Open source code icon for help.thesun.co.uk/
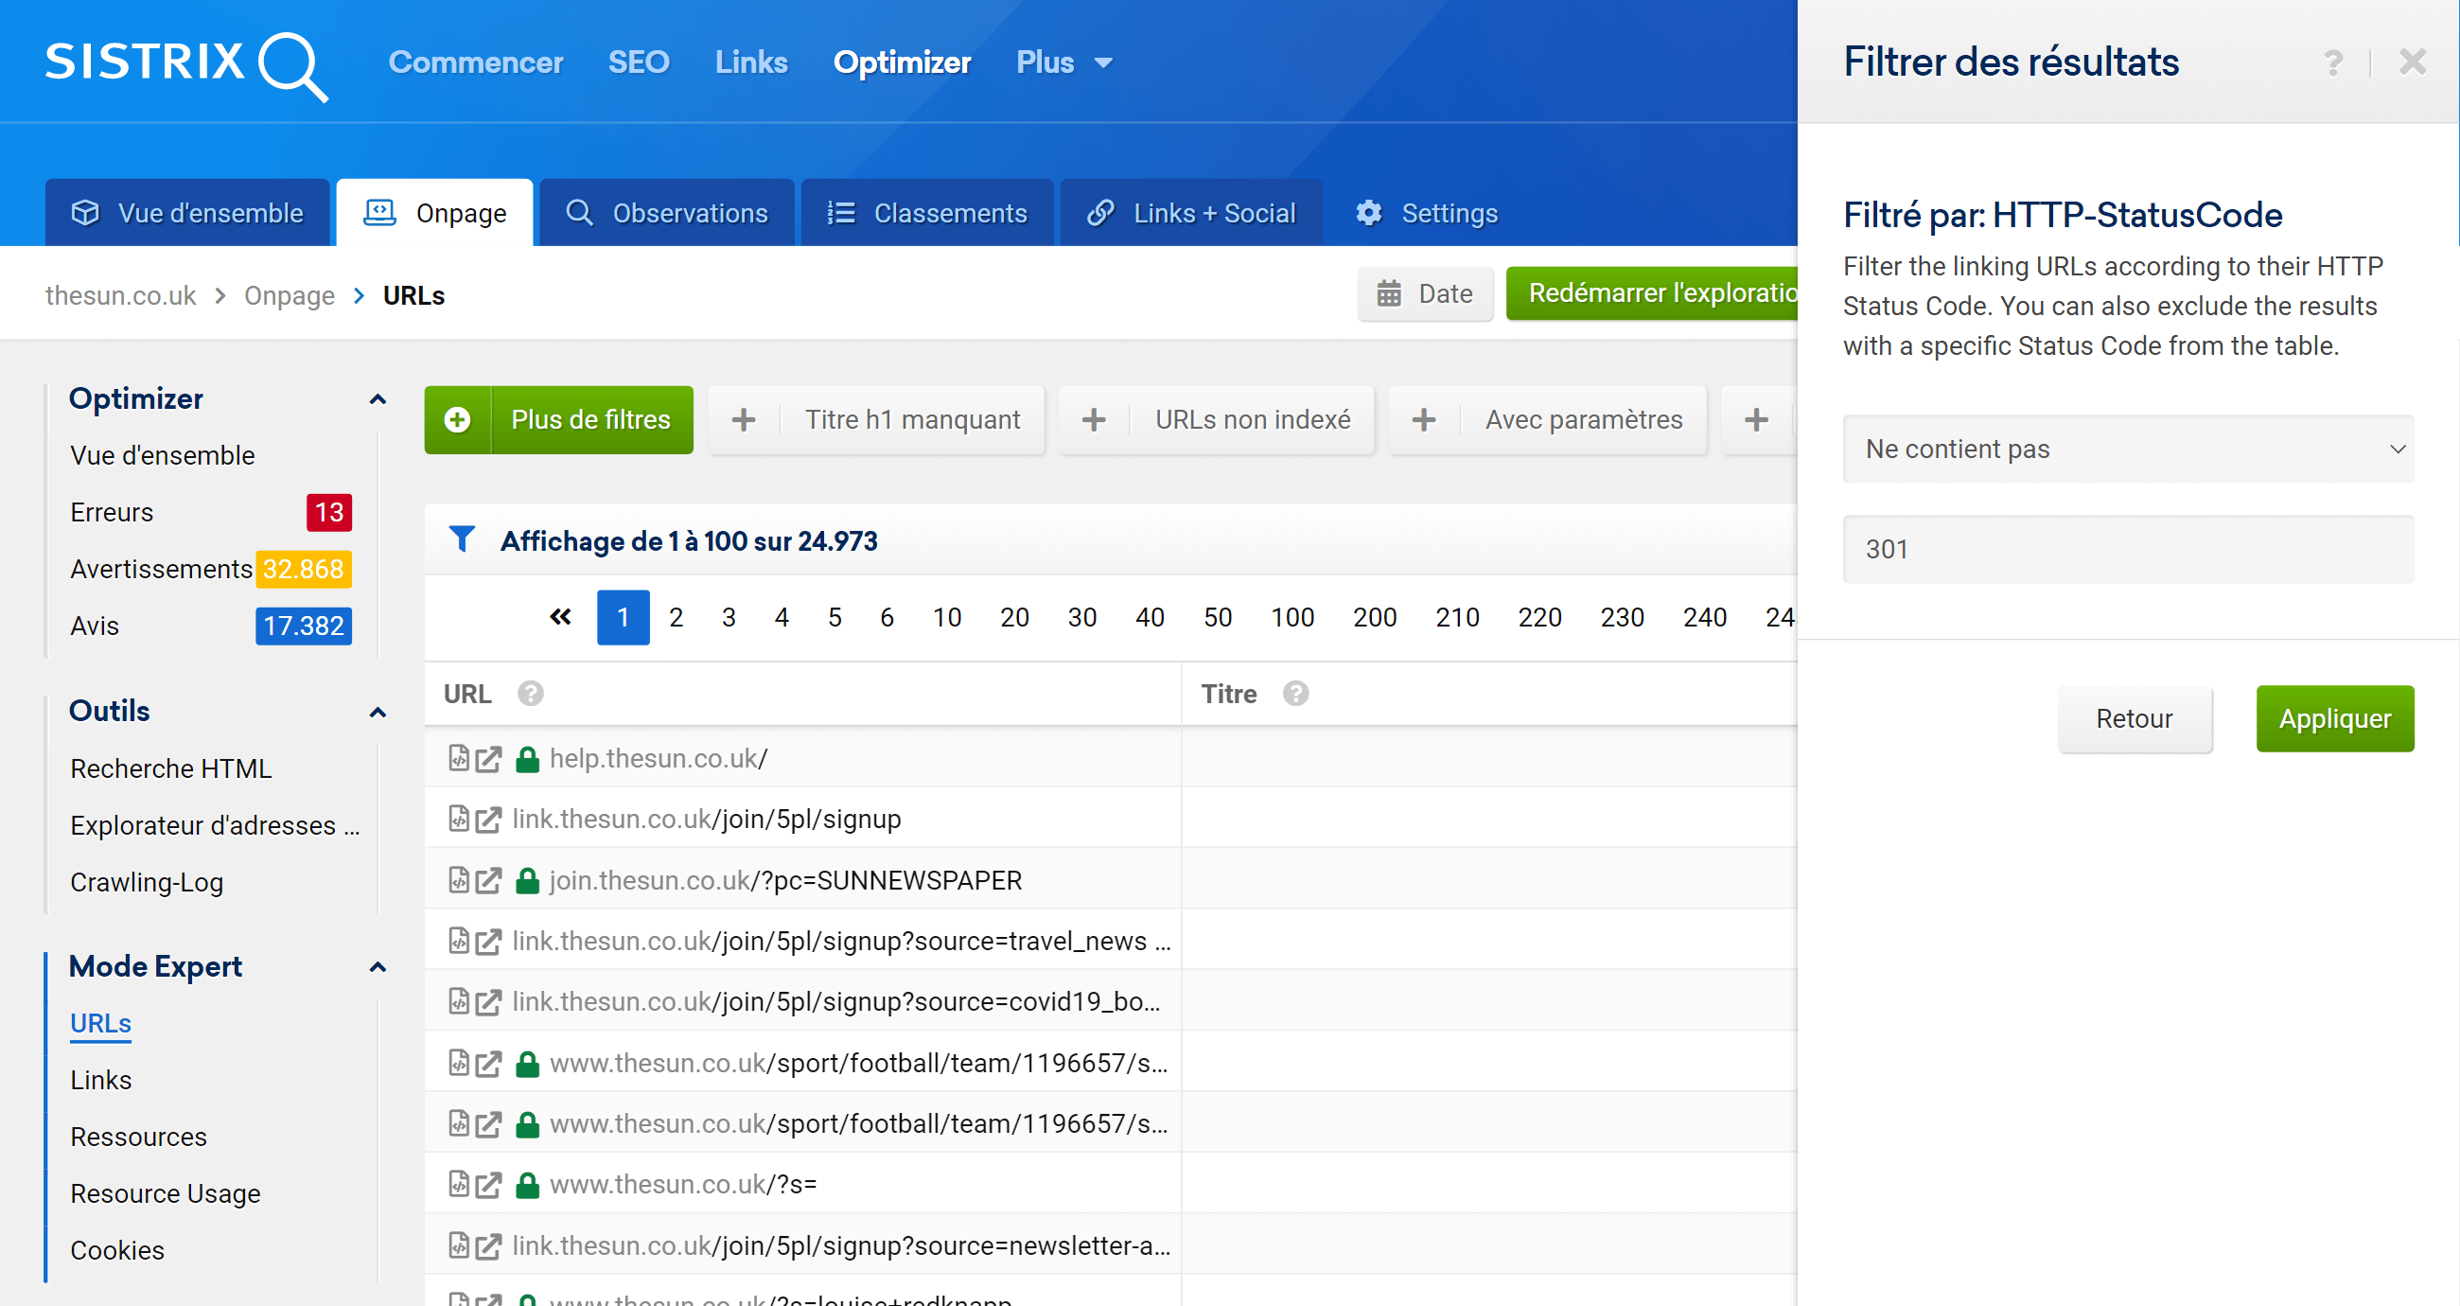The image size is (2460, 1306). (459, 759)
